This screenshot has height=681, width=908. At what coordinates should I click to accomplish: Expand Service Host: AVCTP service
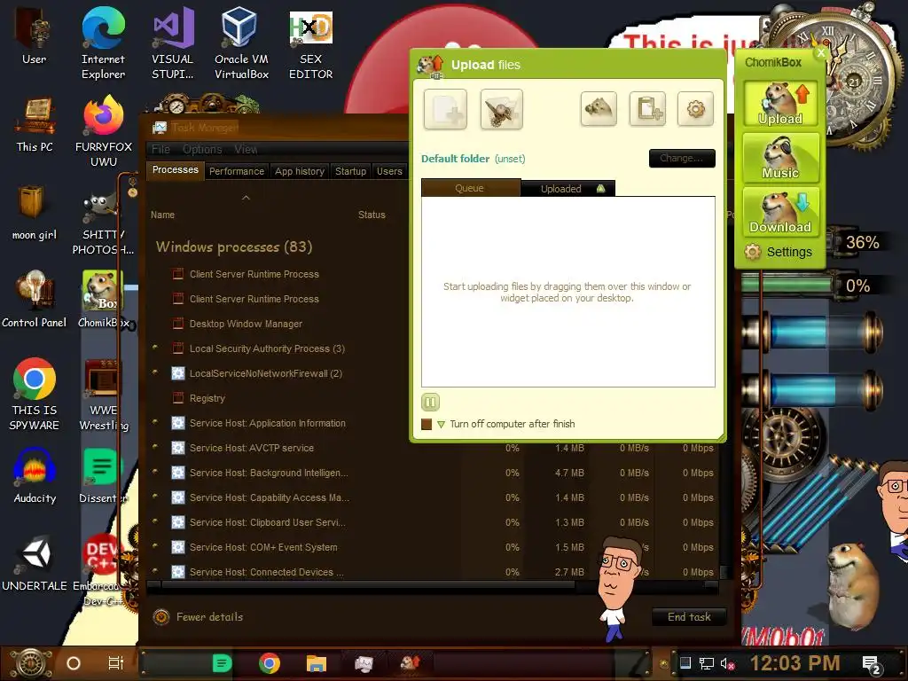click(x=155, y=448)
